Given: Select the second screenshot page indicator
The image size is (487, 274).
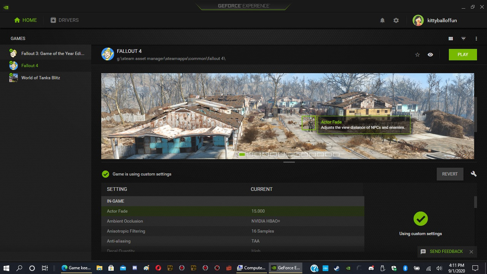Looking at the screenshot, I should pyautogui.click(x=250, y=155).
